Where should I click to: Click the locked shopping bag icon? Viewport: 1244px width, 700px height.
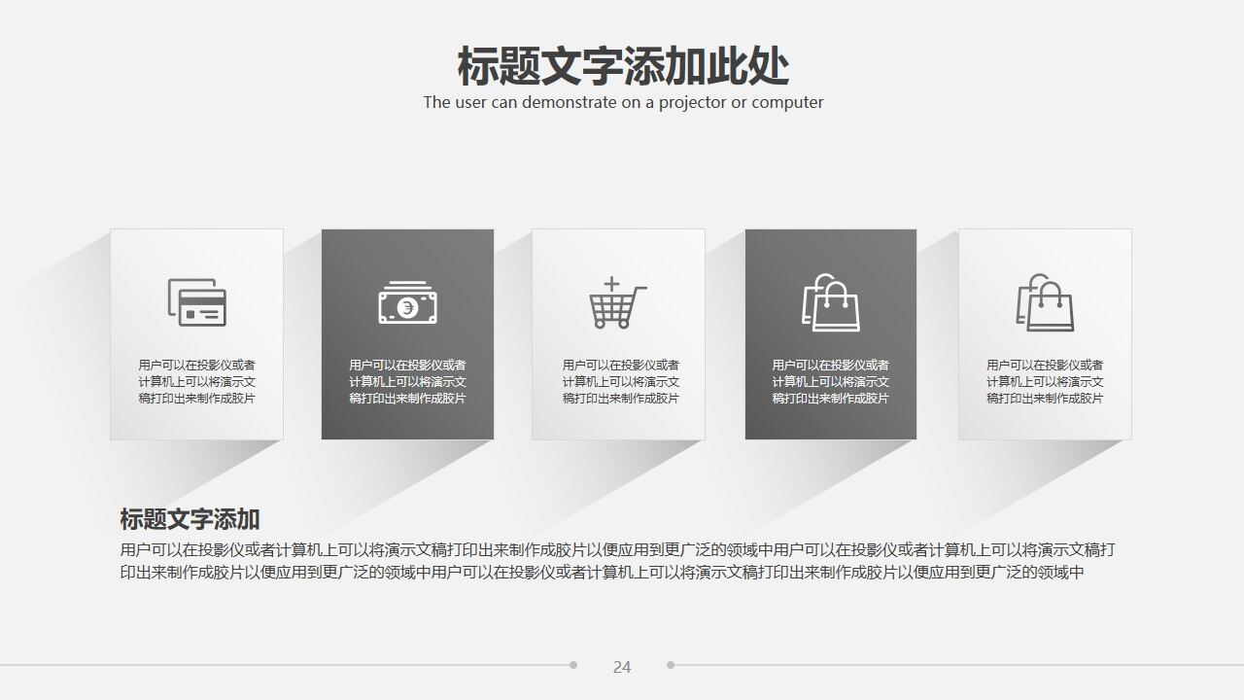[831, 304]
